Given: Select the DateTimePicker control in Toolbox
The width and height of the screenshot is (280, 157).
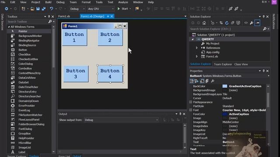Looking at the screenshot, I should pos(28,87).
